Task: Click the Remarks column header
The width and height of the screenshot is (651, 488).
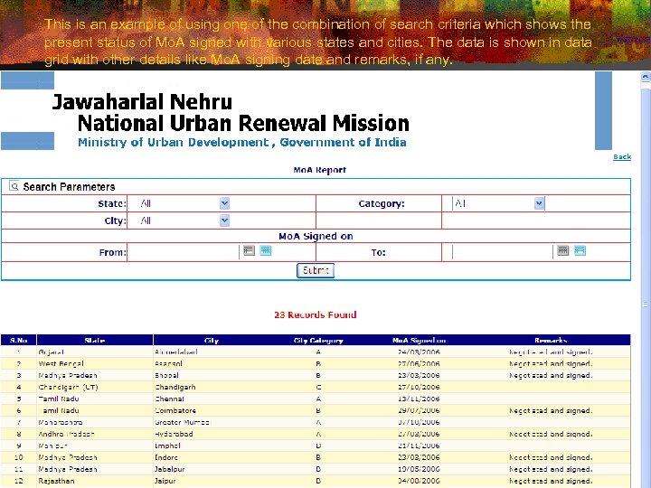Action: click(551, 341)
